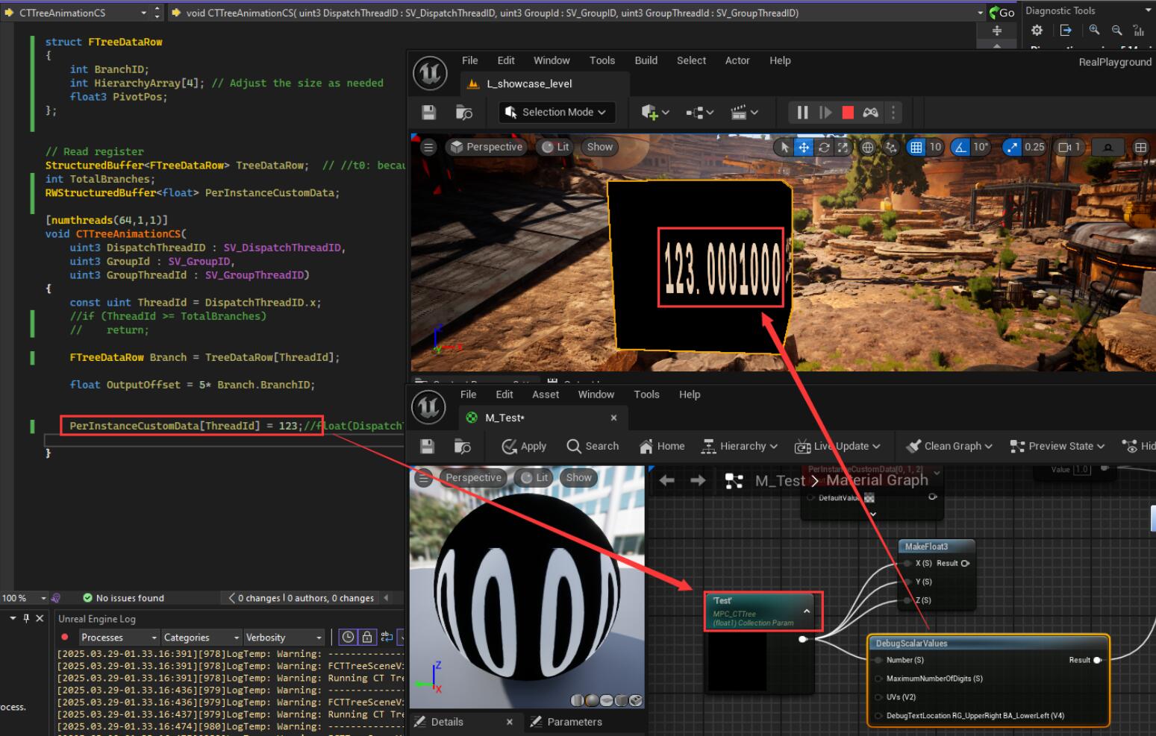Click M_Test breadcrumb in graph
Image resolution: width=1156 pixels, height=736 pixels.
[x=780, y=481]
